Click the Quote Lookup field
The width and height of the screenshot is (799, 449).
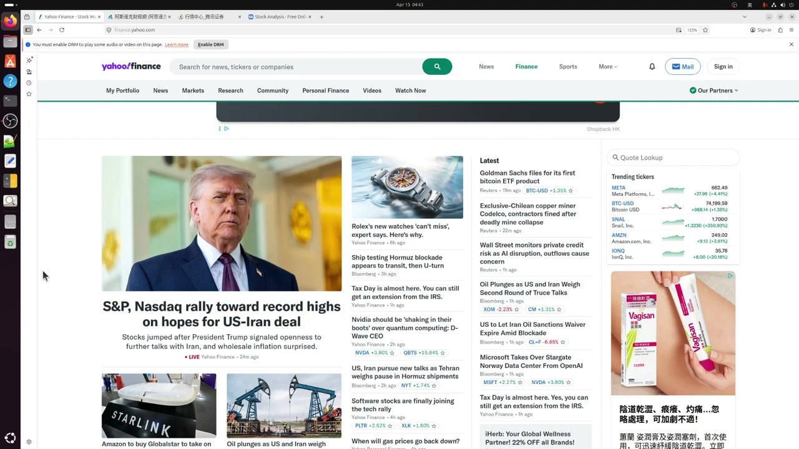673,158
